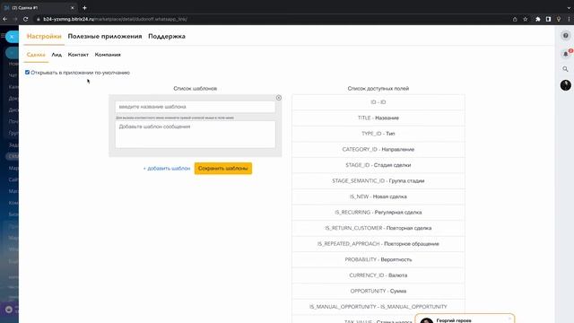Screen dimensions: 574x323
Task: Remove the template with the round X icon
Action: 279,98
